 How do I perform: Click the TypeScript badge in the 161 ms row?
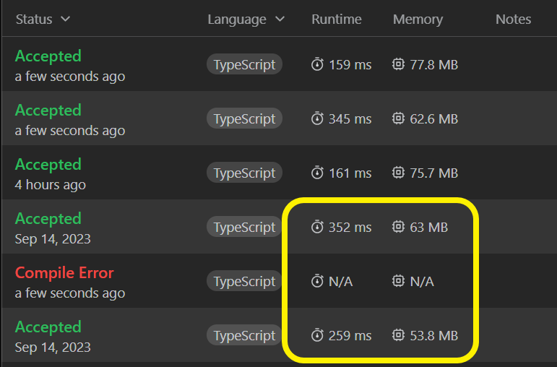pos(244,173)
